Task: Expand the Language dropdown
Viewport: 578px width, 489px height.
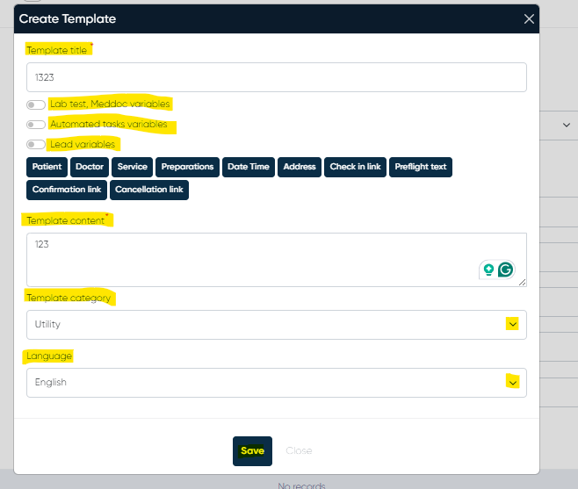Action: pos(276,382)
